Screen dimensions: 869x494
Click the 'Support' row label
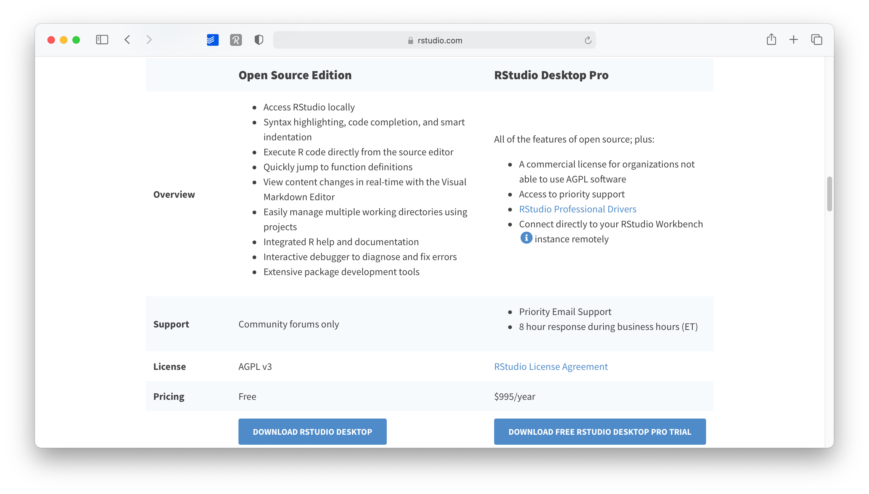tap(171, 324)
